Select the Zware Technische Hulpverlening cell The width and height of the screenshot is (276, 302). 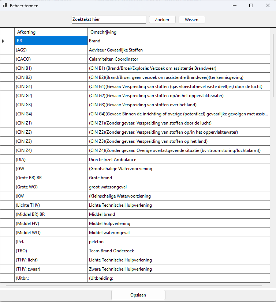[179, 269]
